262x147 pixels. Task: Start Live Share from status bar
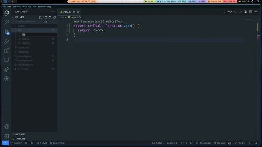57,143
